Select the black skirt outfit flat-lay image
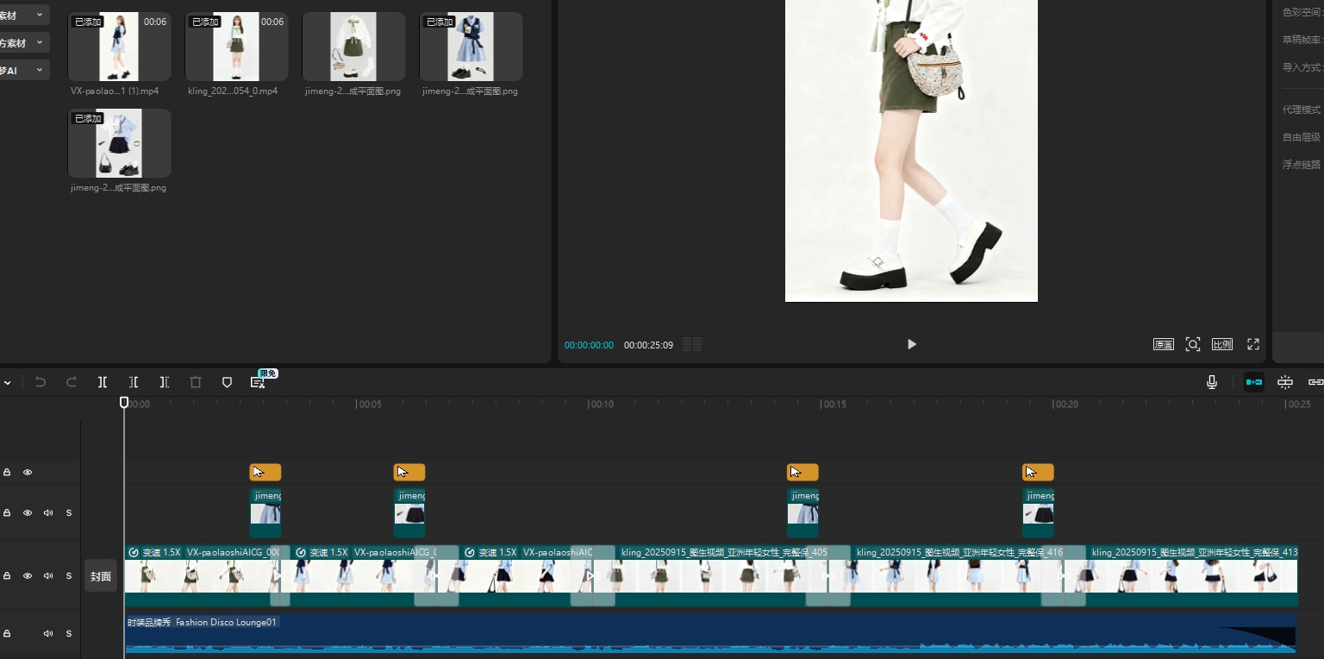This screenshot has height=659, width=1324. click(120, 143)
